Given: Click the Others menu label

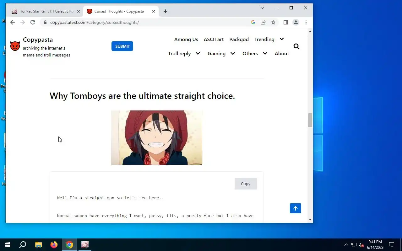Looking at the screenshot, I should point(250,53).
